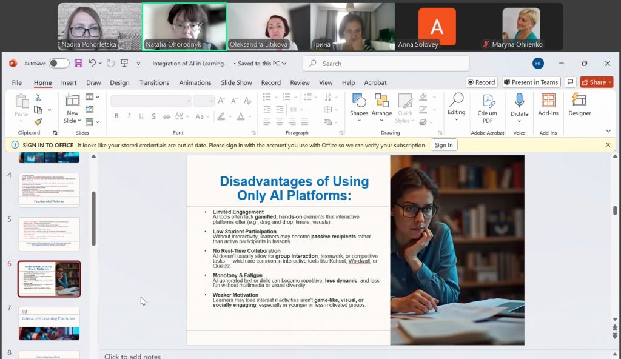Screen dimensions: 621x359
Task: Dismiss the Sign in to Office banner
Action: [x=608, y=144]
